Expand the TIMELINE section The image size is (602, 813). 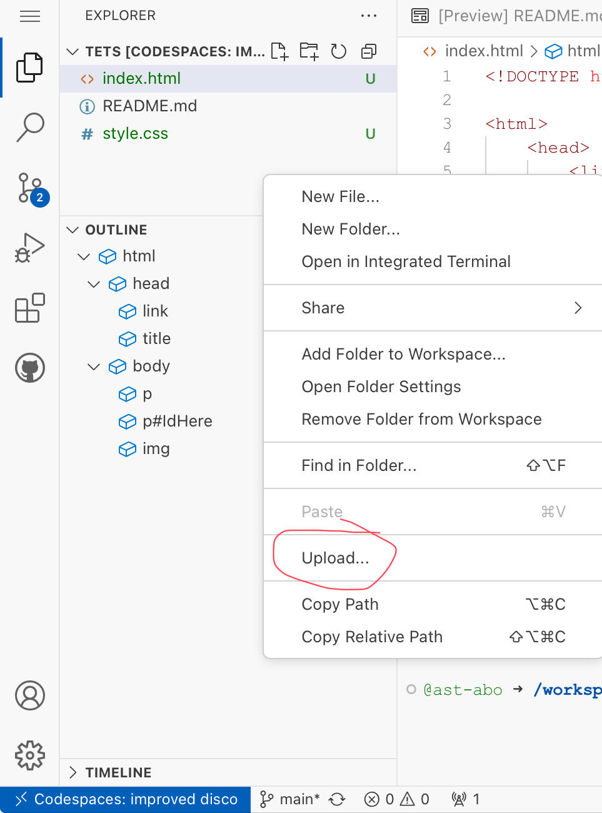point(73,772)
